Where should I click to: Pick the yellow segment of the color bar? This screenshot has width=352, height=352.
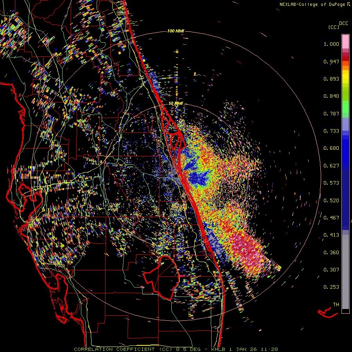point(345,77)
